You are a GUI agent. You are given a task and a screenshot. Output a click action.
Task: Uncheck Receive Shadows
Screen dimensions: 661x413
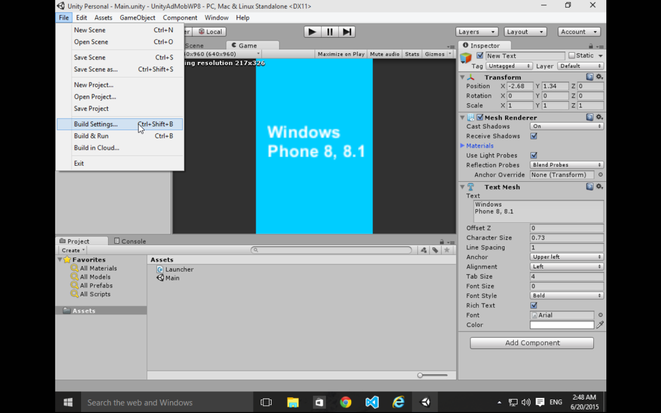tap(534, 136)
